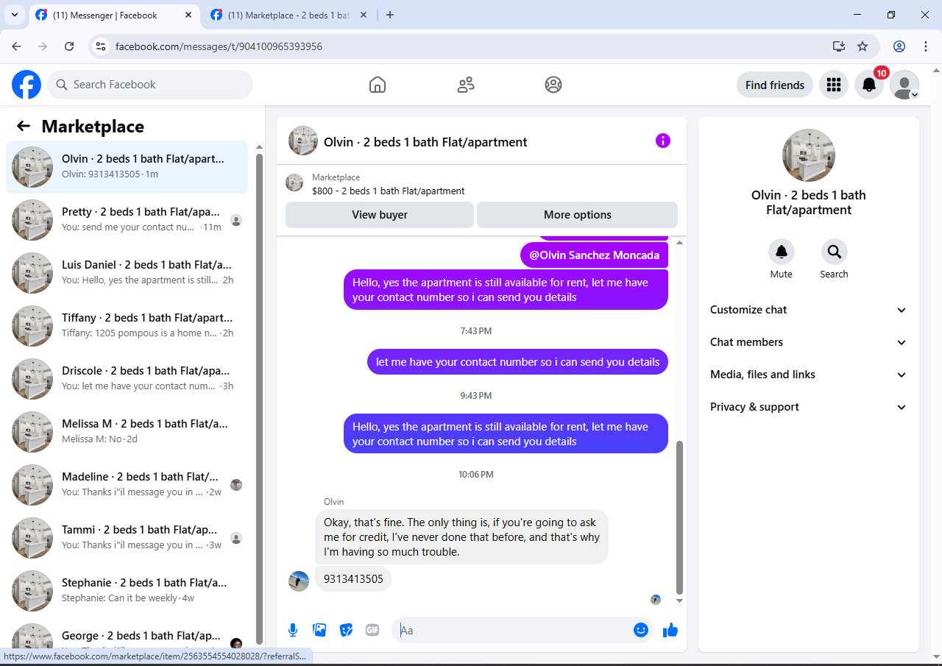Click the chat header title Olvin · 2 beds

click(x=425, y=142)
